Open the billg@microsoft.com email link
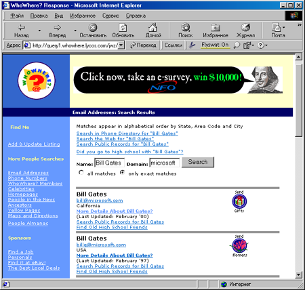Screen dimensions: 305x290 (x=101, y=245)
